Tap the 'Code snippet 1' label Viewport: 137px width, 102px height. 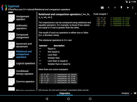pos(100,14)
